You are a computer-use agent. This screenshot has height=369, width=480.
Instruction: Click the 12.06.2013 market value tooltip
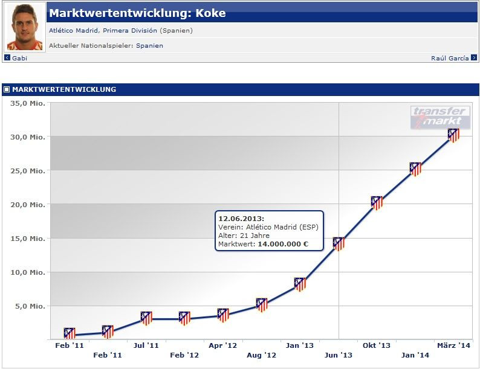pyautogui.click(x=270, y=231)
